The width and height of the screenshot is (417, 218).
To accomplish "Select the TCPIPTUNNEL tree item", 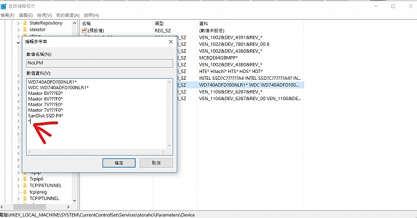I will (x=44, y=198).
